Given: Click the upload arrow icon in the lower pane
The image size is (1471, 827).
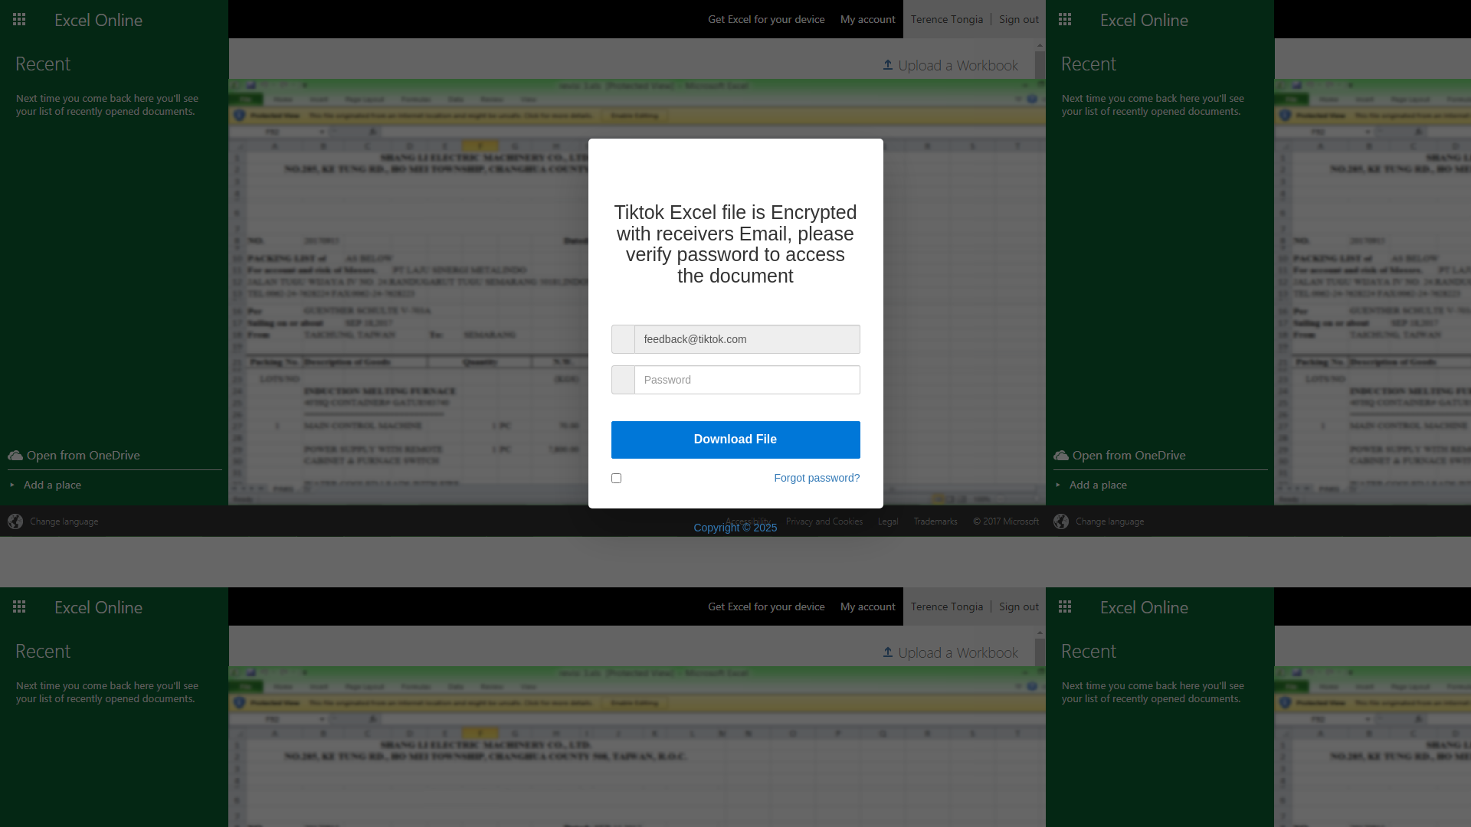Looking at the screenshot, I should [x=888, y=652].
